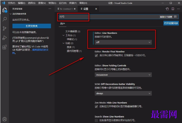
Task: Select 搜索 (1) in settings tree
Action: [71, 47]
